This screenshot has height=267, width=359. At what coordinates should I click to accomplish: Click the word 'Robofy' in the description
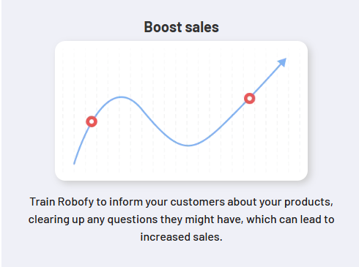click(x=75, y=202)
